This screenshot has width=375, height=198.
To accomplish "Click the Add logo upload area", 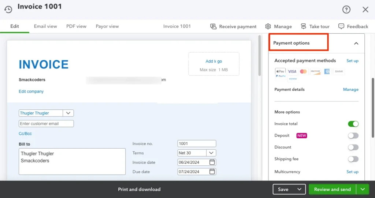I will pos(214,64).
